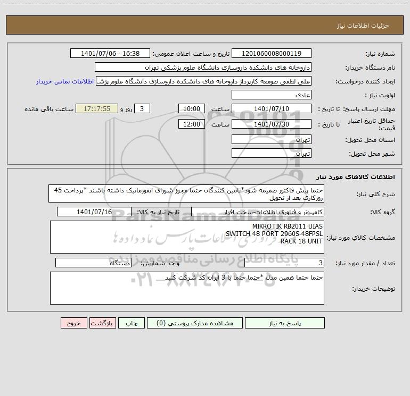Click buyer notes text area

tap(187, 288)
